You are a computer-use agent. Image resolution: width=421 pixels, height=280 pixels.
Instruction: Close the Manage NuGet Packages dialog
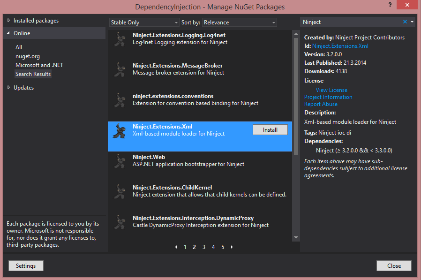tap(394, 266)
